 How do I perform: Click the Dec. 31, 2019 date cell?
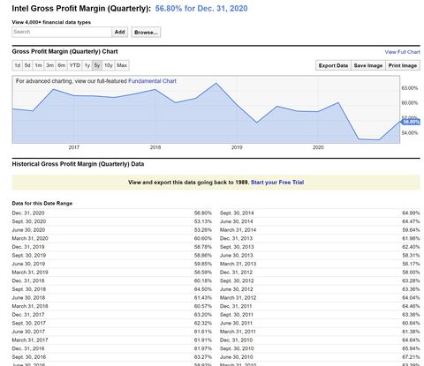[28, 247]
